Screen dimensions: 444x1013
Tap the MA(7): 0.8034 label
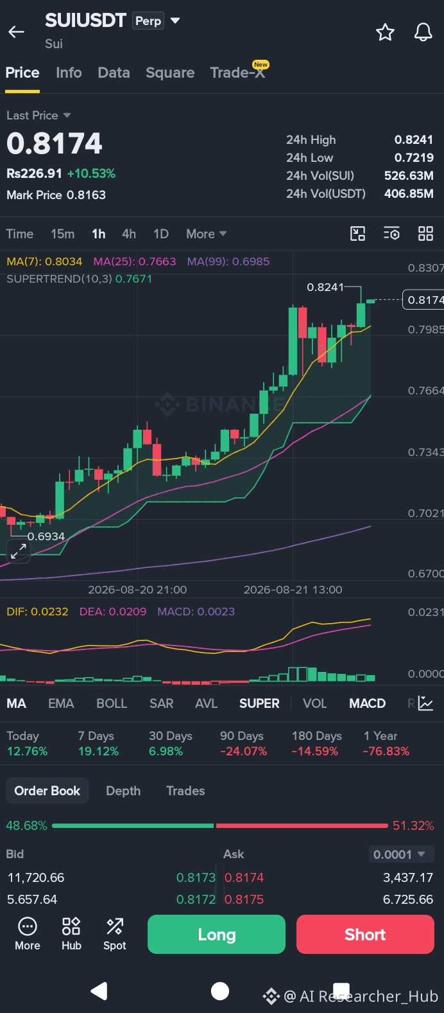(44, 261)
